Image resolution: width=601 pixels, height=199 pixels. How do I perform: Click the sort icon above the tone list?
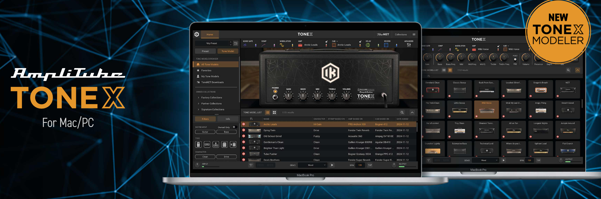click(x=251, y=119)
